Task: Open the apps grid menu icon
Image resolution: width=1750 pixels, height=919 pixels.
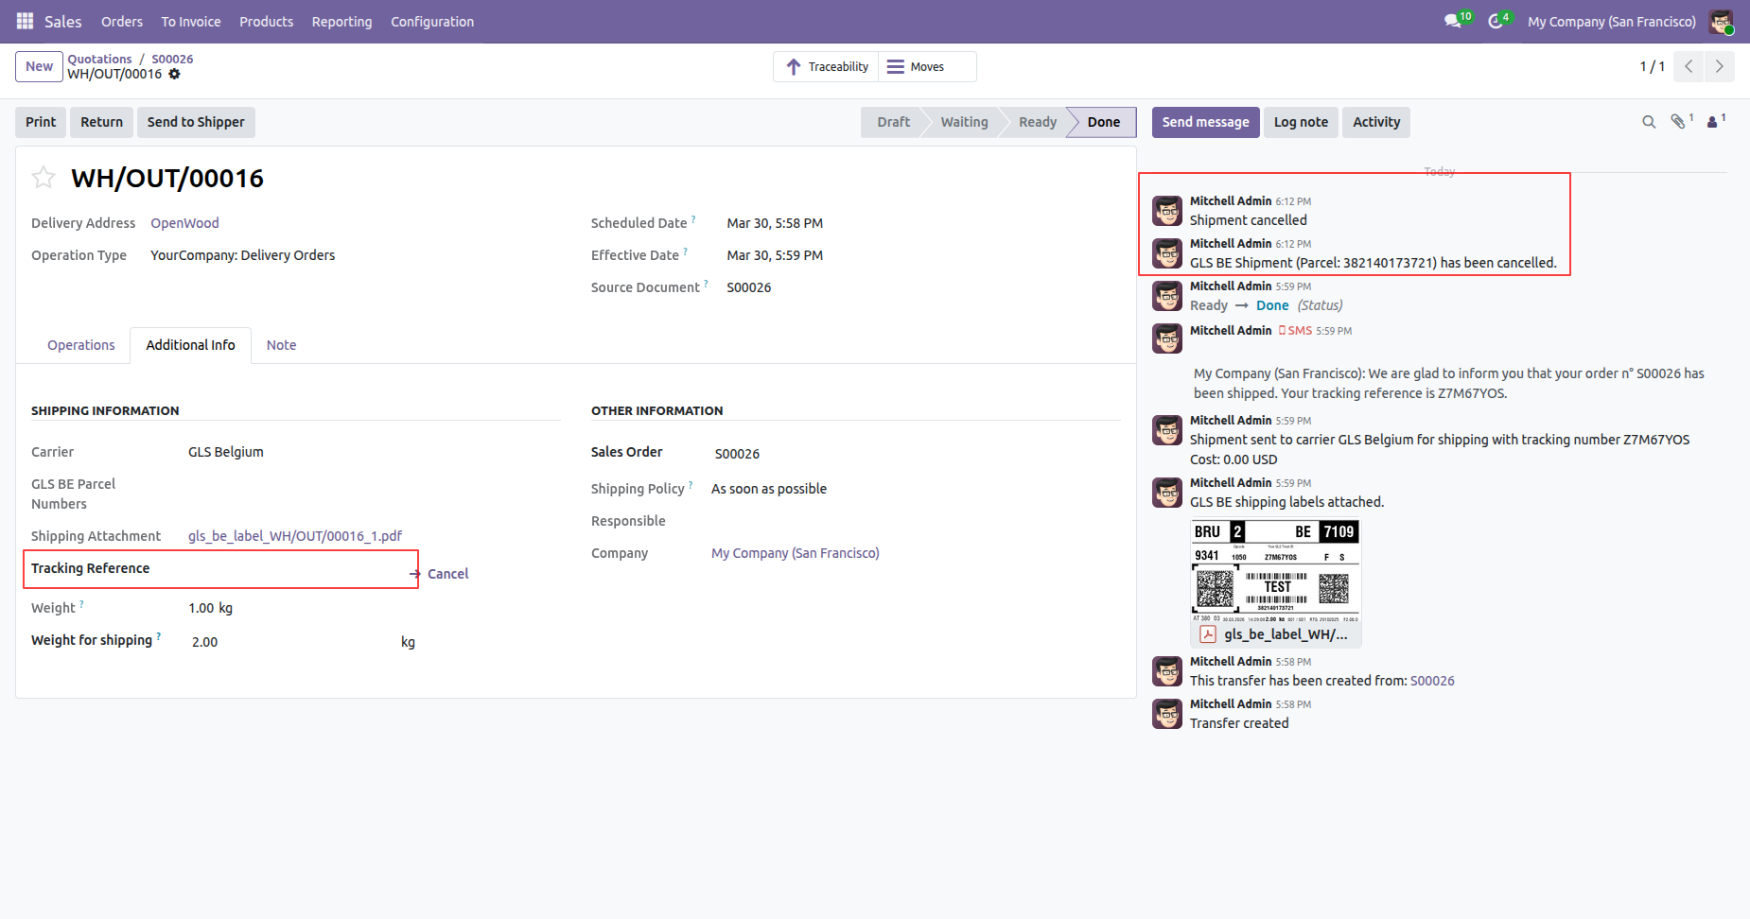Action: 26,21
